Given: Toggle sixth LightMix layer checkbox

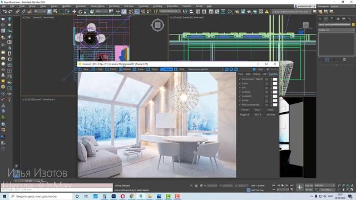Looking at the screenshot, I should tap(240, 100).
